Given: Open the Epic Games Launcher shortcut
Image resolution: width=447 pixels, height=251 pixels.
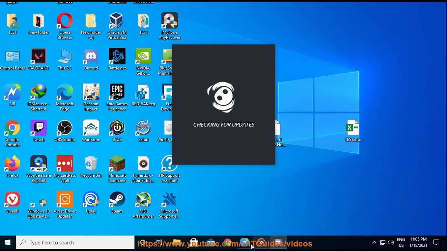Looking at the screenshot, I should 117,98.
